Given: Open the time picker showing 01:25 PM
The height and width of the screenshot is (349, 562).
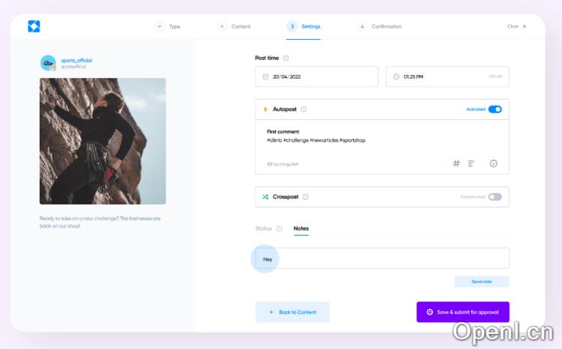Looking at the screenshot, I should tap(447, 76).
